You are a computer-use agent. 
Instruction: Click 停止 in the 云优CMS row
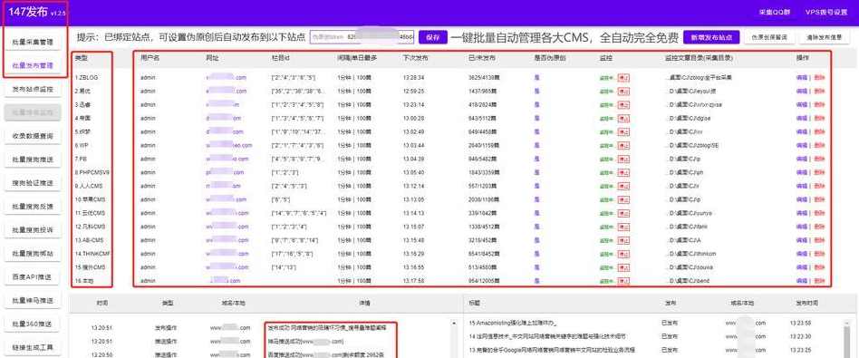pos(623,213)
